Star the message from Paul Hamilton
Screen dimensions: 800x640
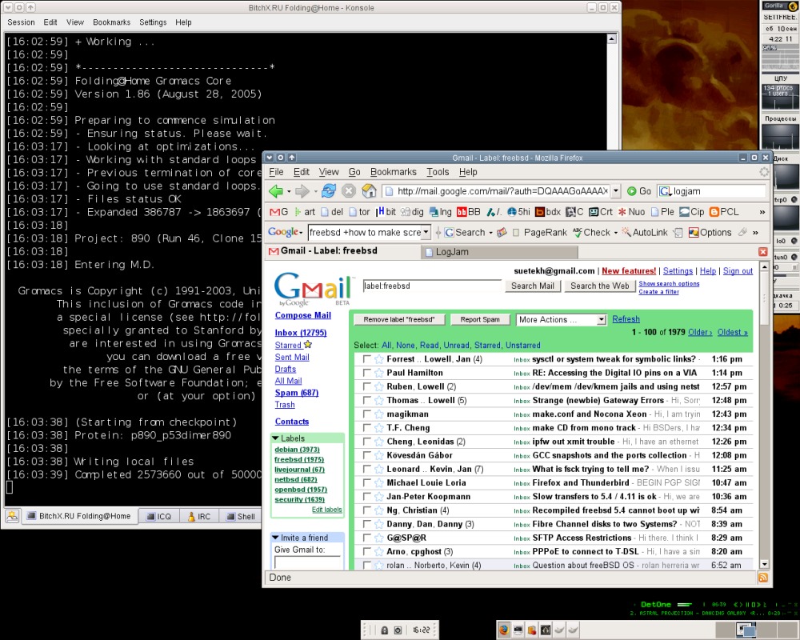point(379,373)
